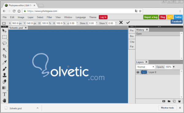184x113 pixels.
Task: Open the Filter menu
Action: (49, 17)
